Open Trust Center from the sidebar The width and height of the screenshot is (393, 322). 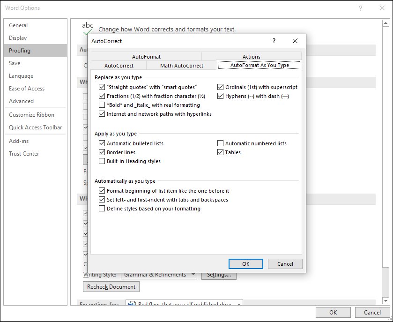pyautogui.click(x=24, y=153)
